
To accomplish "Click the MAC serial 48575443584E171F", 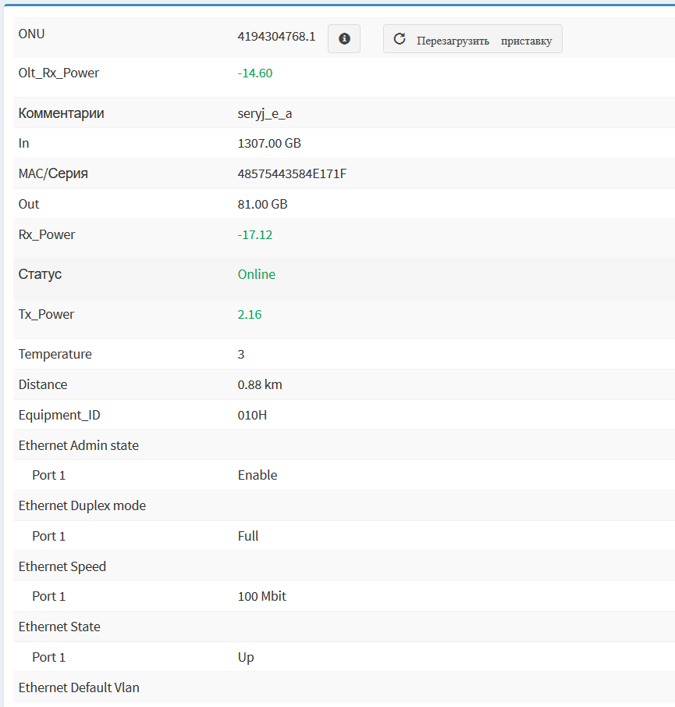I will (292, 173).
